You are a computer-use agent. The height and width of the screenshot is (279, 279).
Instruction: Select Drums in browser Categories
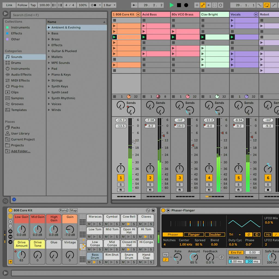[16, 63]
